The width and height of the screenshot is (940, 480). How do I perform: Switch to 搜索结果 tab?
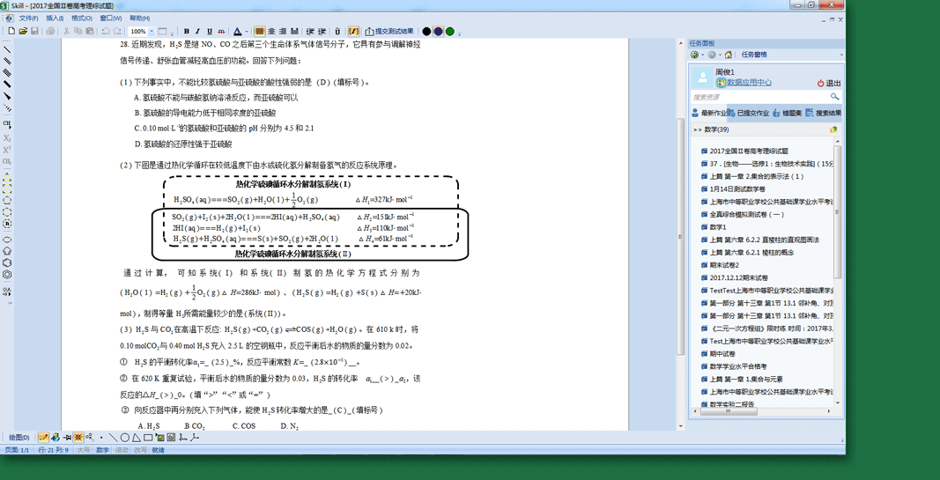coord(824,113)
